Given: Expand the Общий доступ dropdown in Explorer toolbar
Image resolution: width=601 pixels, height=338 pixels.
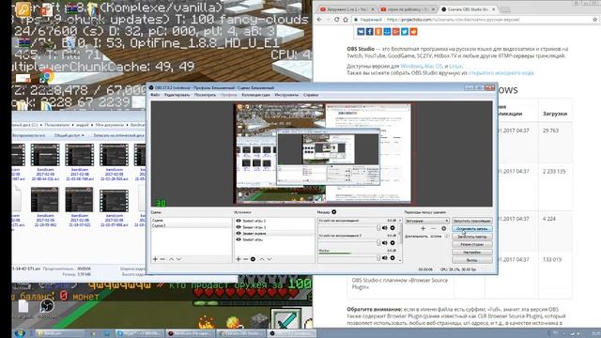Looking at the screenshot, I should [69, 135].
